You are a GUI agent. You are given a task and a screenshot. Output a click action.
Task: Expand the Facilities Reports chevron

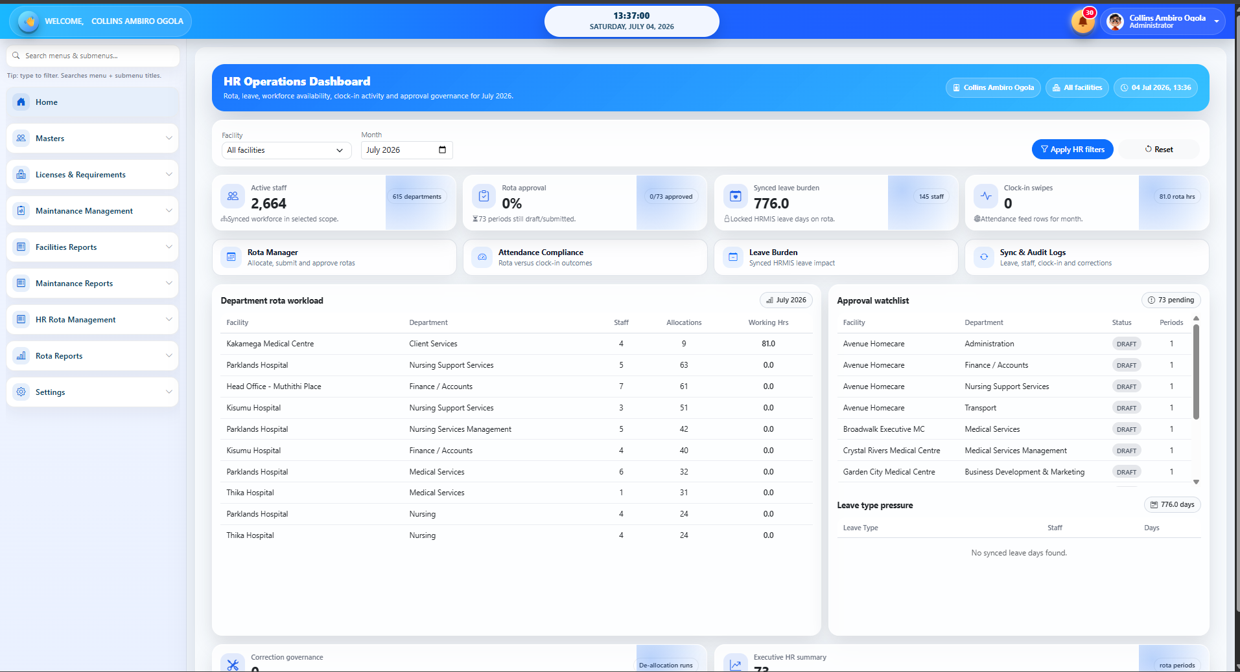click(169, 247)
